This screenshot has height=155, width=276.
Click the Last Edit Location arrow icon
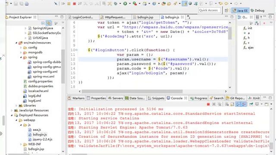pyautogui.click(x=220, y=3)
